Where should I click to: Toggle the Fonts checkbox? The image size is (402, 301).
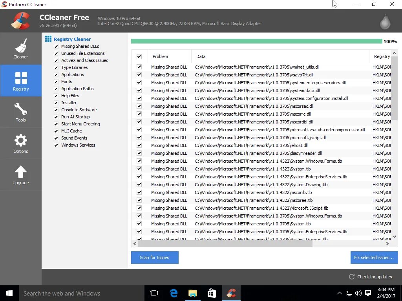(x=56, y=82)
